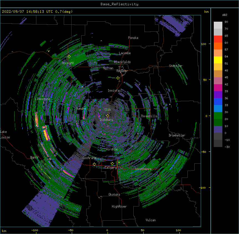Click the green 30 dBZ legend swatch
Screen dimensions: 239x234
[x=218, y=116]
